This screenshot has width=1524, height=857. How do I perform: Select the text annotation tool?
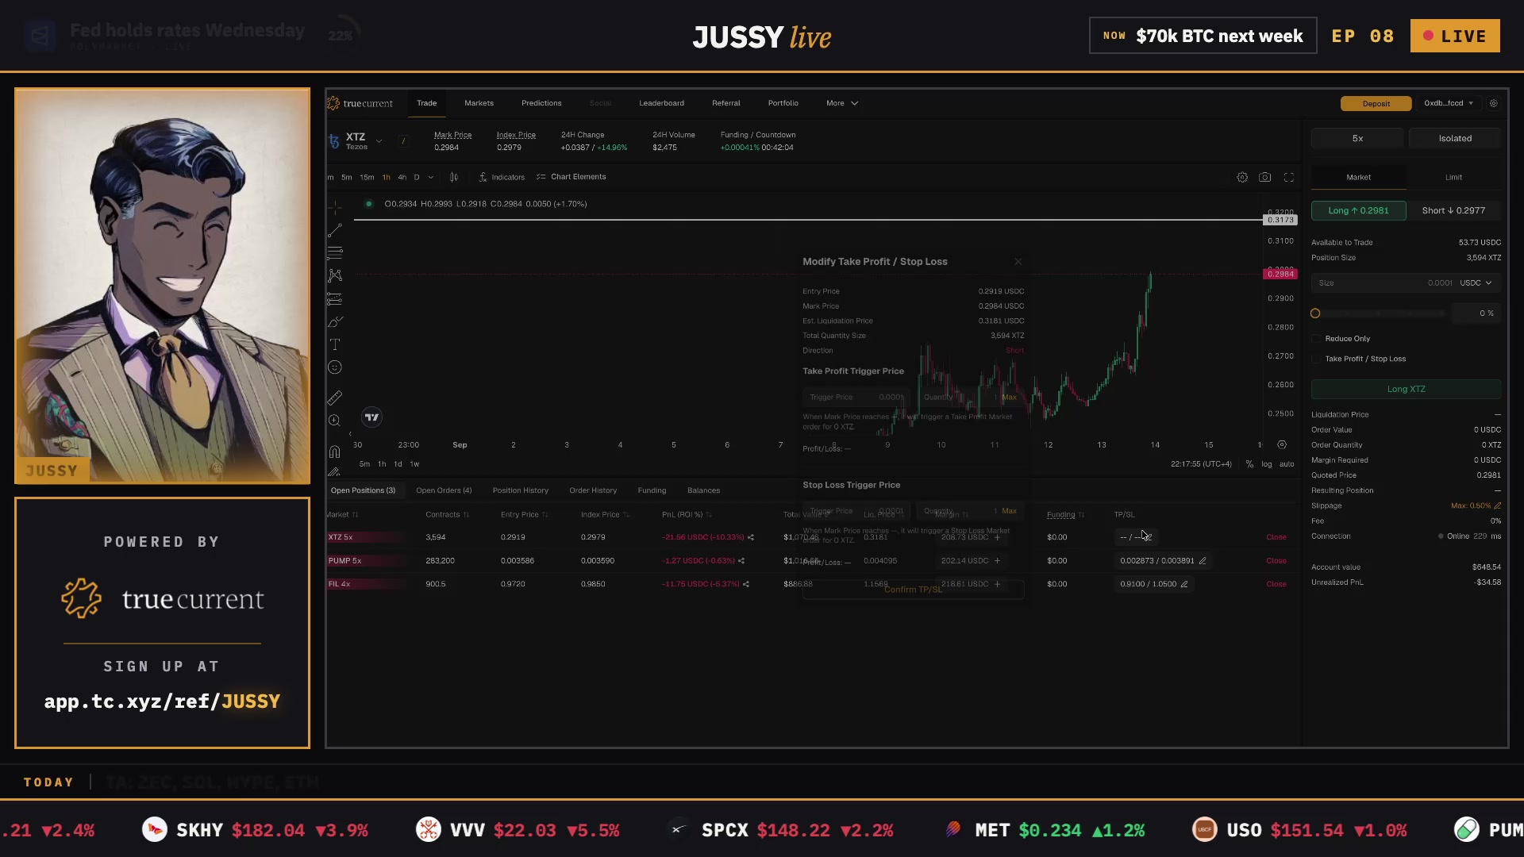[335, 344]
